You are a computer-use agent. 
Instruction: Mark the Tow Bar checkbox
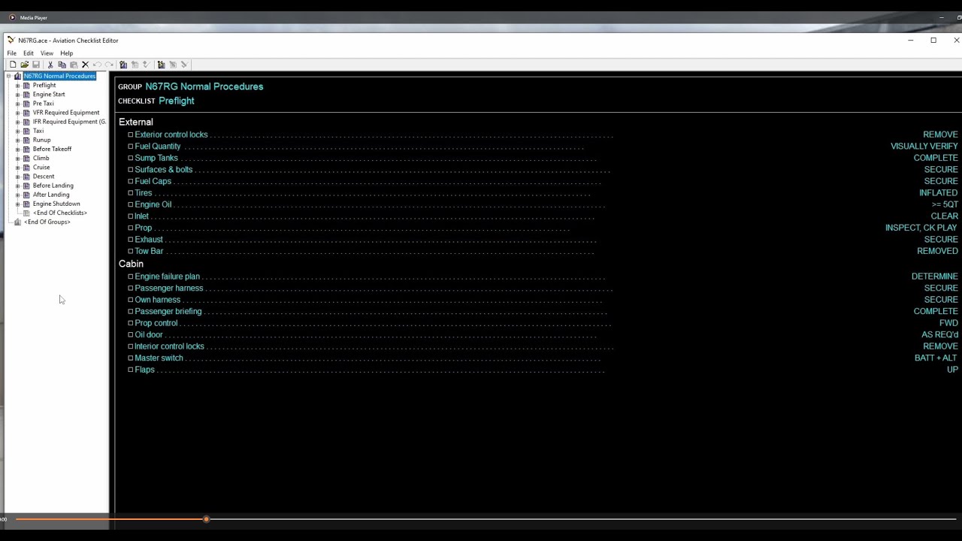(x=130, y=251)
